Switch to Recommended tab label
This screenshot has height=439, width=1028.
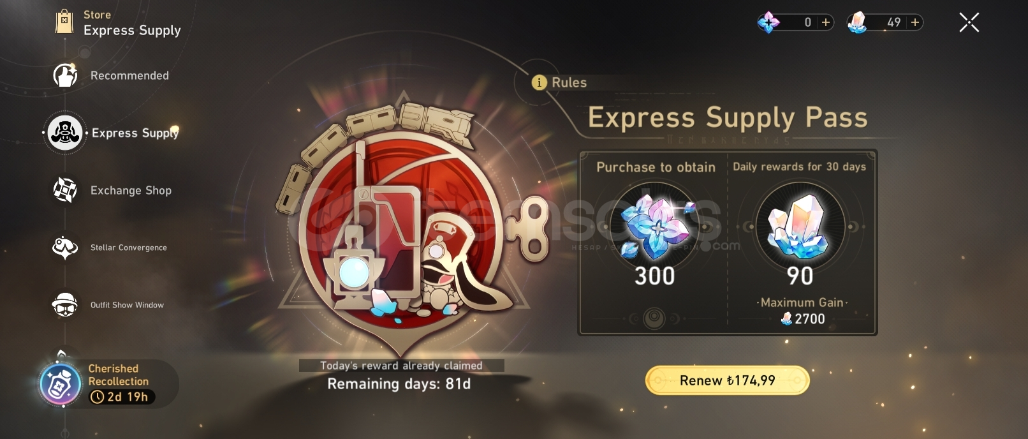pos(129,75)
